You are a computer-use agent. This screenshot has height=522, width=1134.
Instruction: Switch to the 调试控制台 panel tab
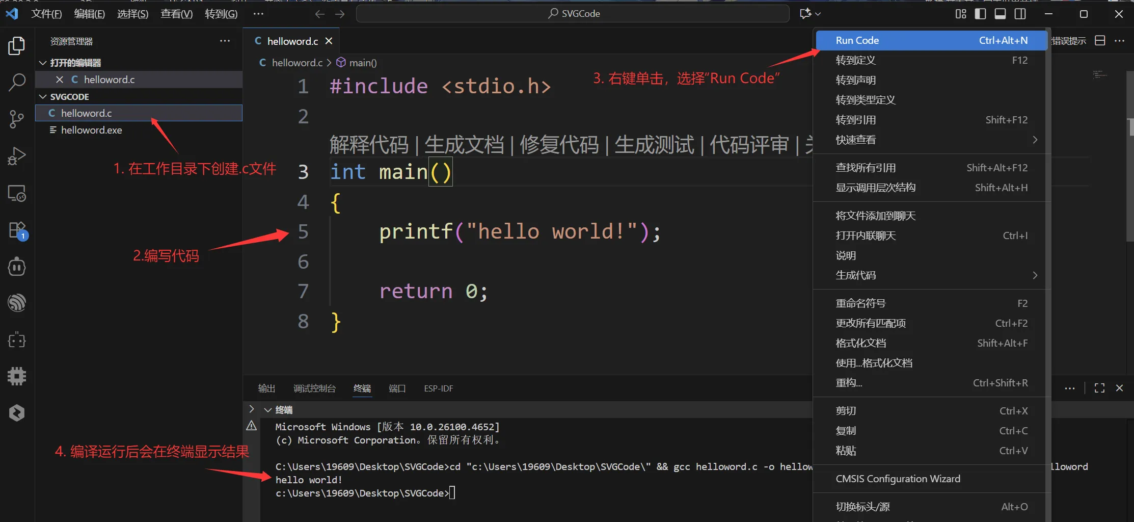click(314, 388)
